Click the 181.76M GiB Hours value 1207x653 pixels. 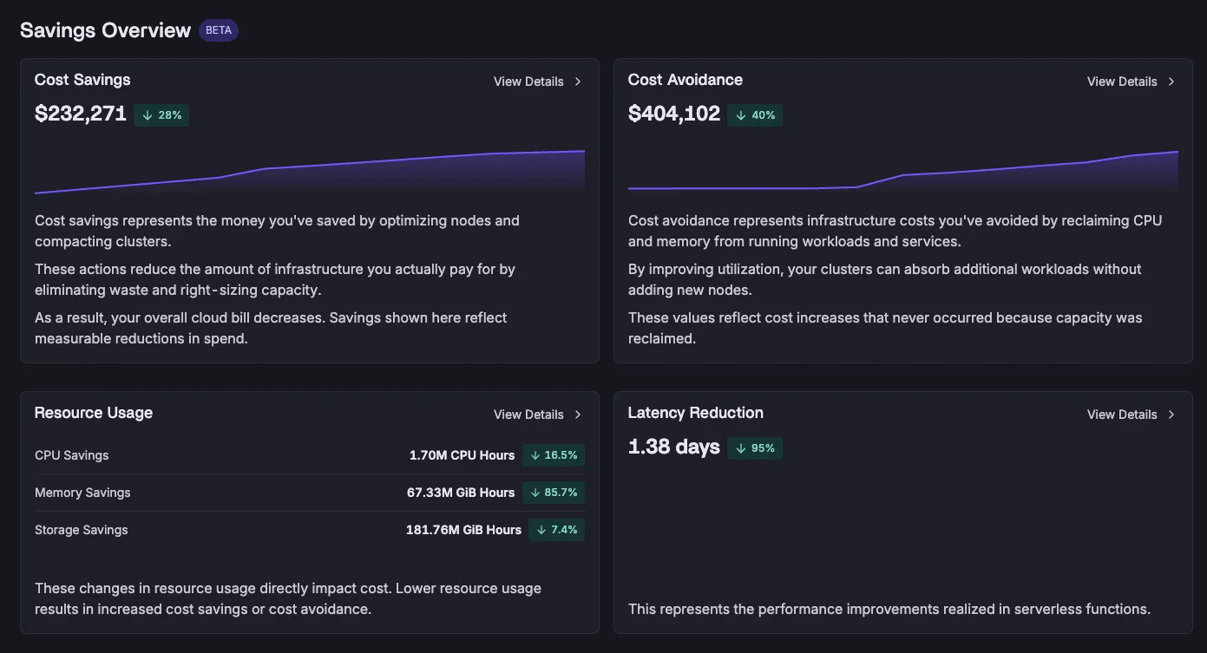(x=464, y=530)
